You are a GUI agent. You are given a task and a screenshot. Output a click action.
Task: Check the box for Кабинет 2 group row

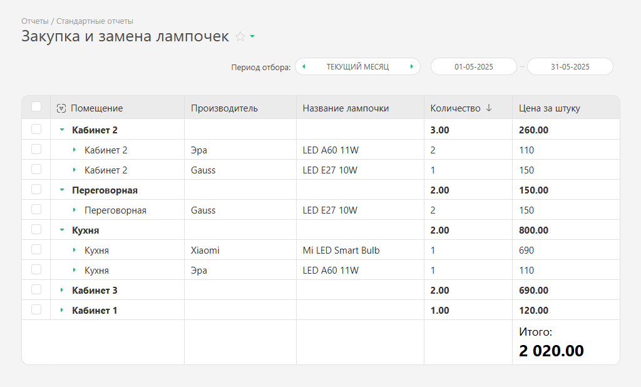click(x=36, y=130)
